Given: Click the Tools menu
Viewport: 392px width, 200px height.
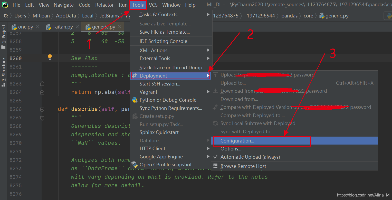Looking at the screenshot, I should [x=138, y=5].
